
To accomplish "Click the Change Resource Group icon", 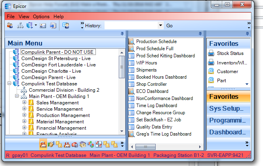I will click(x=131, y=113).
